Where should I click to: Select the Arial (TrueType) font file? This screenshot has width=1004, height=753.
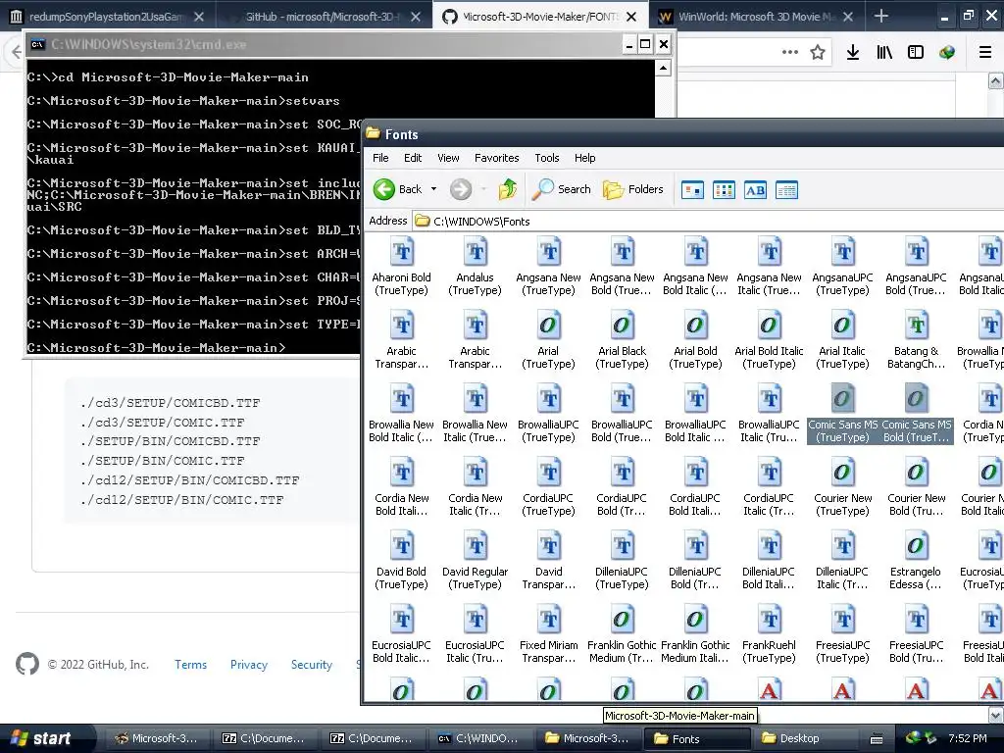pos(548,340)
